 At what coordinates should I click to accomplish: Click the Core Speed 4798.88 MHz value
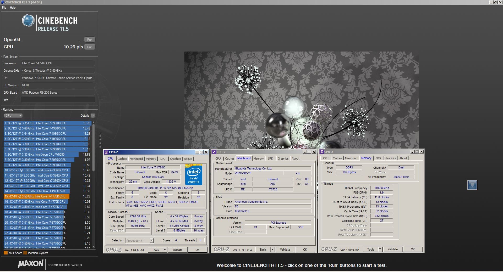click(138, 217)
